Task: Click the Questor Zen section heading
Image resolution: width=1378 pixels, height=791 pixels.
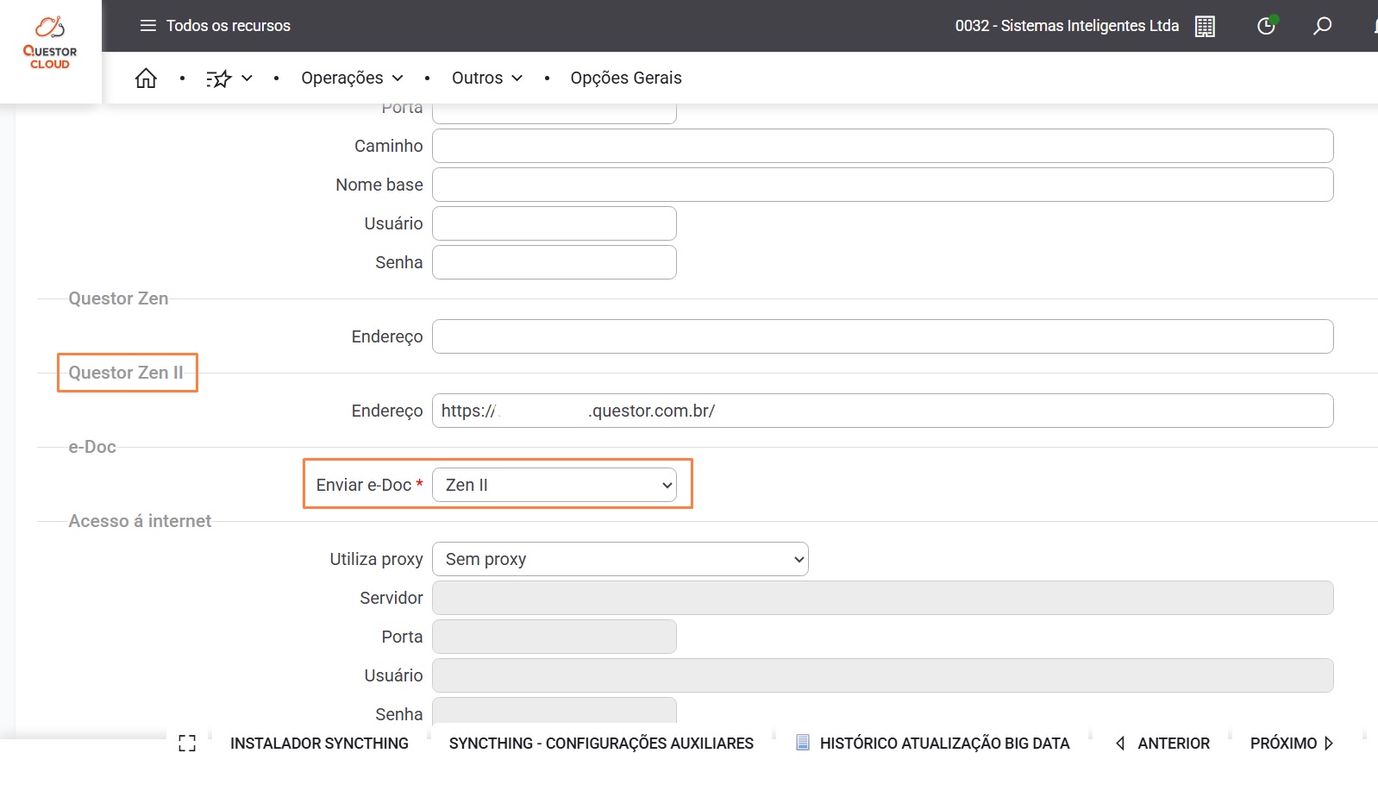Action: [118, 298]
